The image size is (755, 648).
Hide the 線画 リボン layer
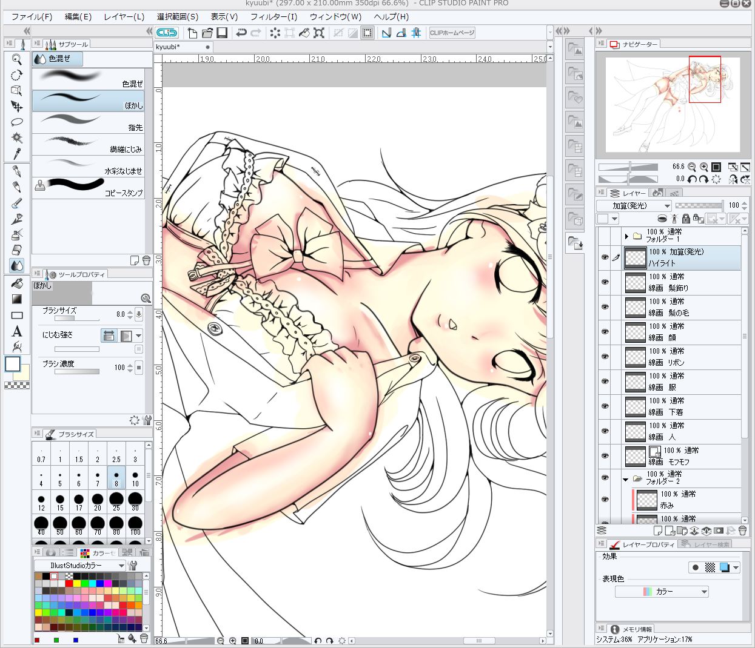pos(605,357)
